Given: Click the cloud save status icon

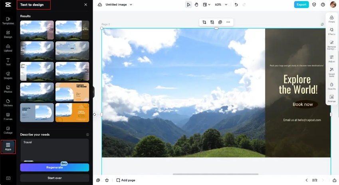Looking at the screenshot, I should [x=100, y=4].
